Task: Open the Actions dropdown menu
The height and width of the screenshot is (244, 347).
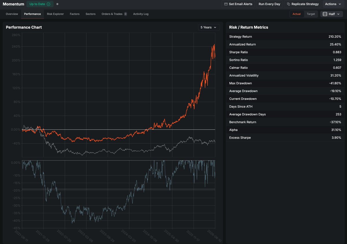Action: point(333,4)
